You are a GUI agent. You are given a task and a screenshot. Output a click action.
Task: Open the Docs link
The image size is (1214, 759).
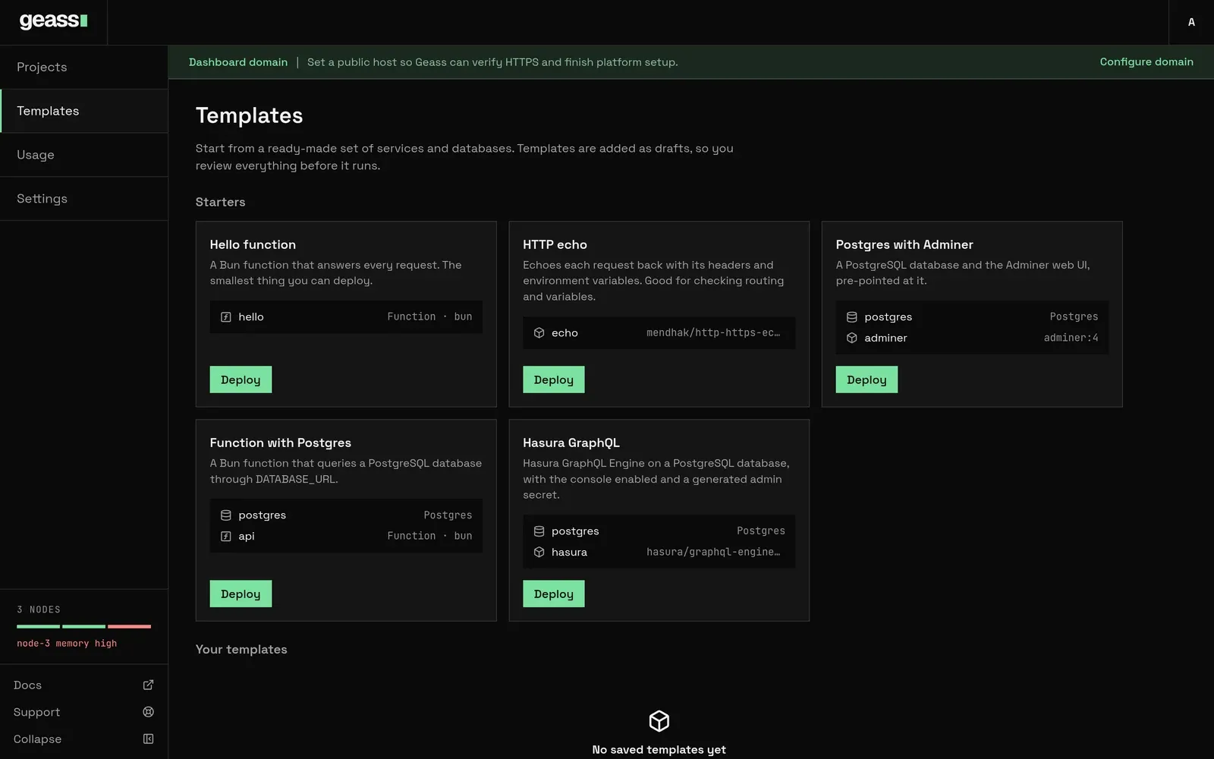pos(83,685)
